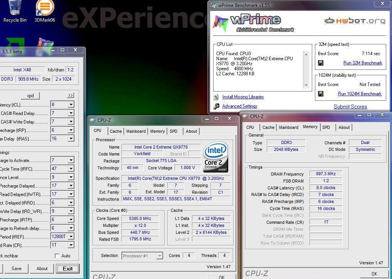Open About tab in left CPU-Z window
The width and height of the screenshot is (392, 279).
click(191, 131)
